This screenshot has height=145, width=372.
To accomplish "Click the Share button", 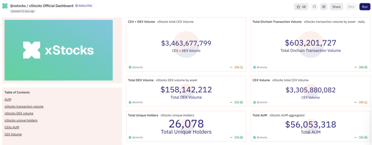I will coord(336,7).
